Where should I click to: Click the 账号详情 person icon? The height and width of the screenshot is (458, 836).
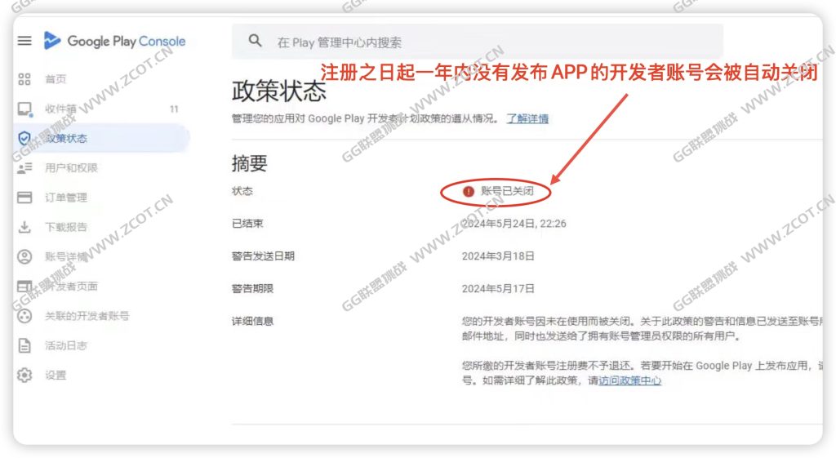pos(24,257)
